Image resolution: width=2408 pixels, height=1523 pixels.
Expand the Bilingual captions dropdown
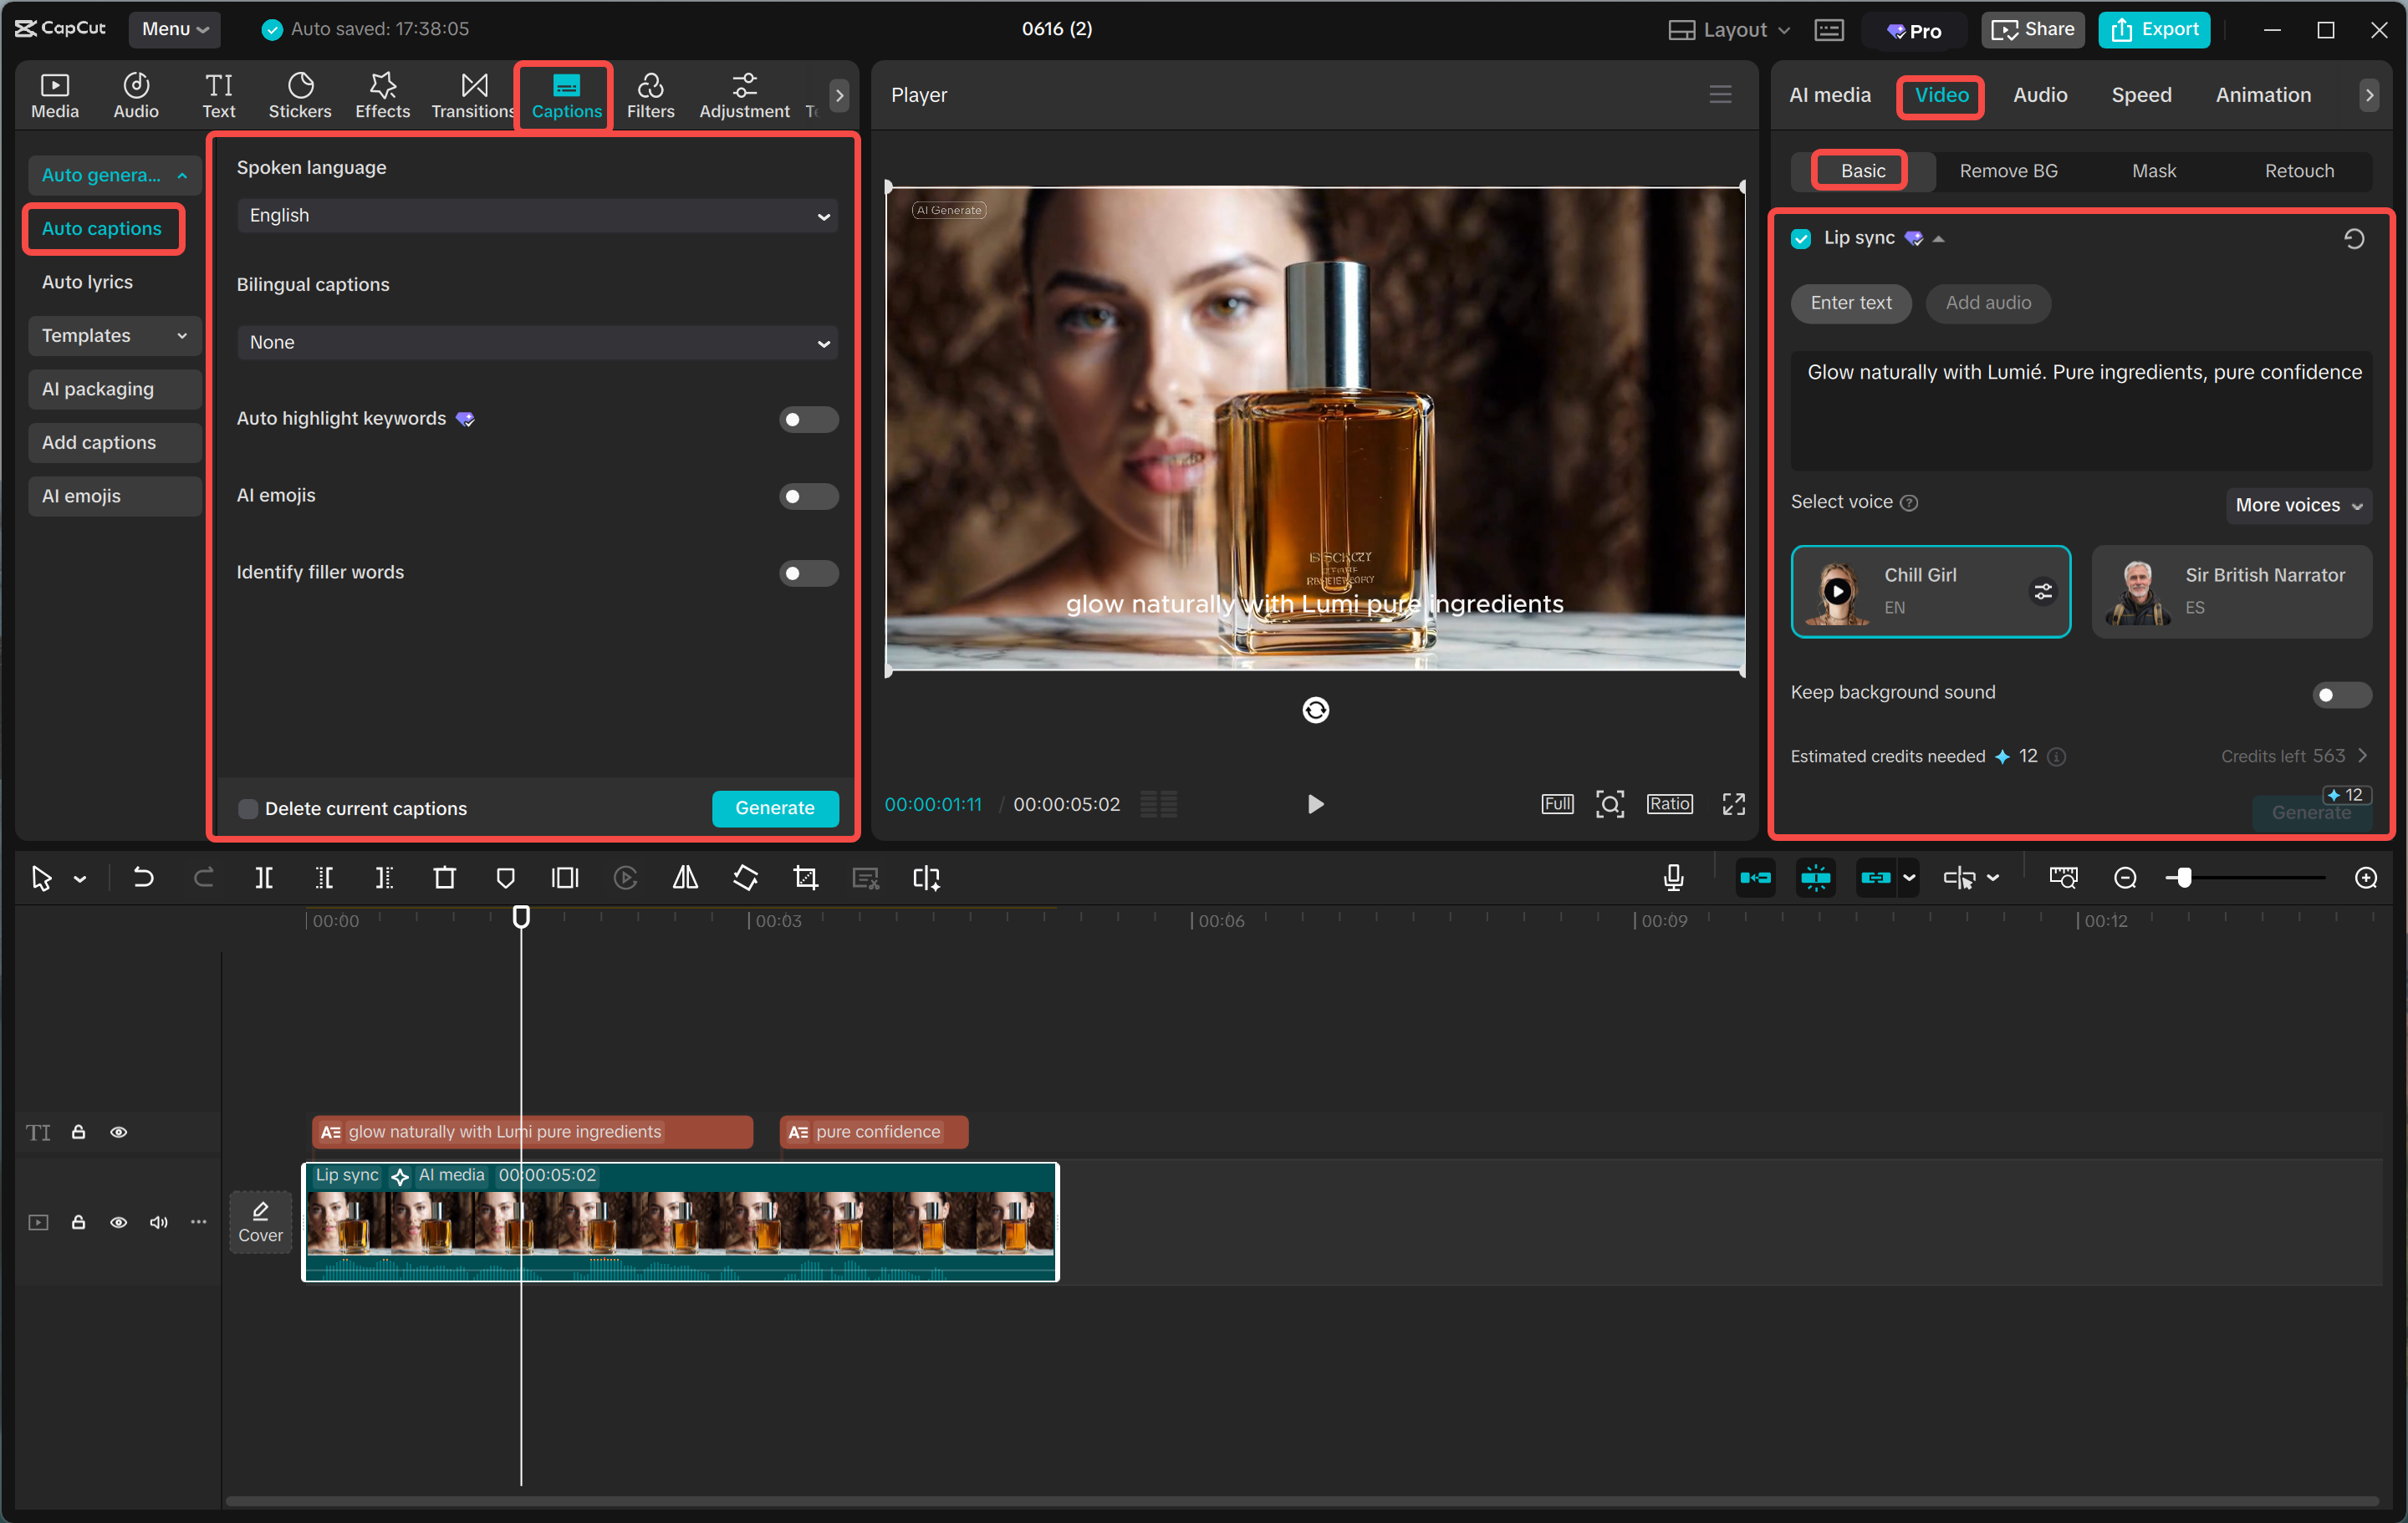[537, 342]
